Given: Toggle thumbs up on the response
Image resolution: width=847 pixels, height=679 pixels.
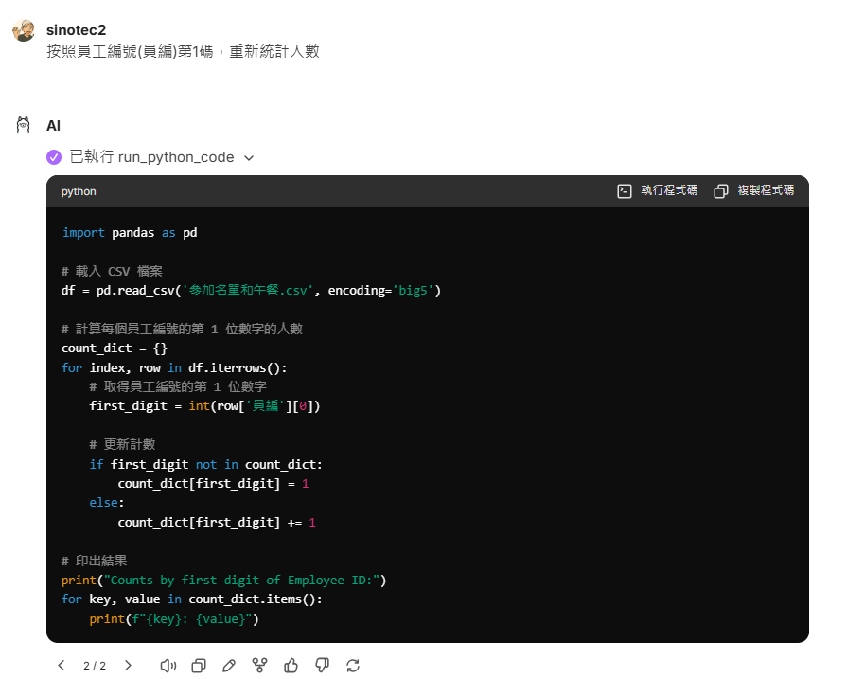Looking at the screenshot, I should 291,666.
